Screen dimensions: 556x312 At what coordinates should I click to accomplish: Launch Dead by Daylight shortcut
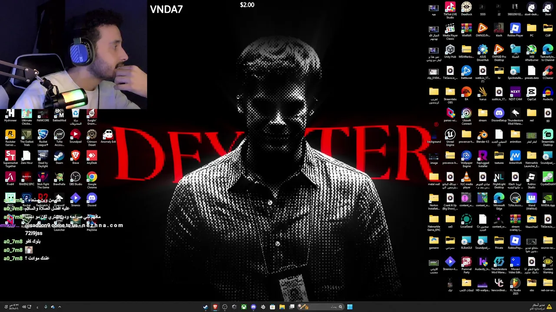(43, 159)
